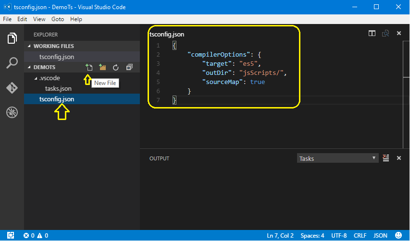The width and height of the screenshot is (410, 241).
Task: Open tasks.json in .vscode folder
Action: pos(82,88)
